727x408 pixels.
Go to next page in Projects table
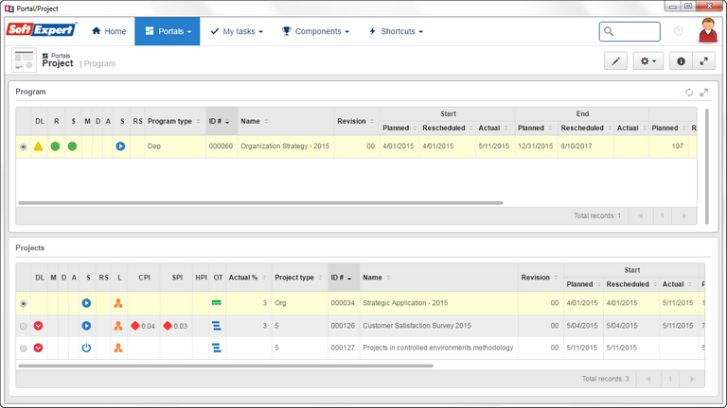click(692, 379)
